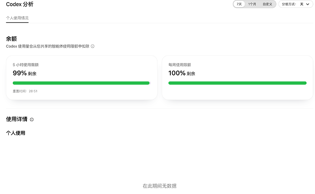Image resolution: width=315 pixels, height=194 pixels.
Task: Click the 每周使用限额 card label
Action: pos(180,65)
